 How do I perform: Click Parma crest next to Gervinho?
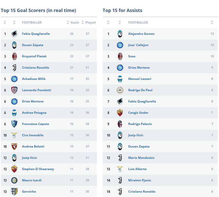point(14,192)
